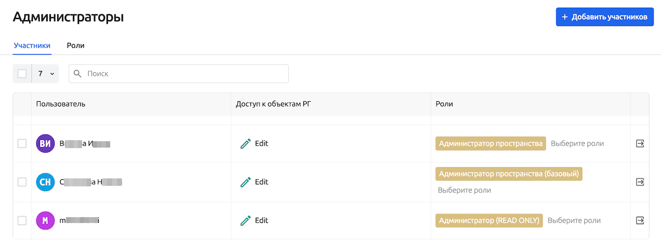Click remove icon in Администратор пространства row
Image resolution: width=661 pixels, height=249 pixels.
click(640, 144)
